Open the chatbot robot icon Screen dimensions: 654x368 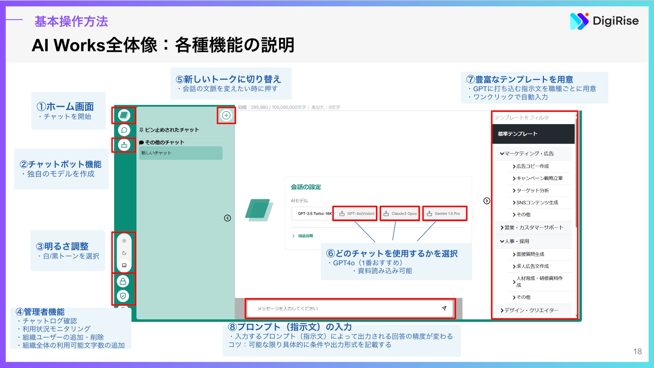tap(124, 145)
